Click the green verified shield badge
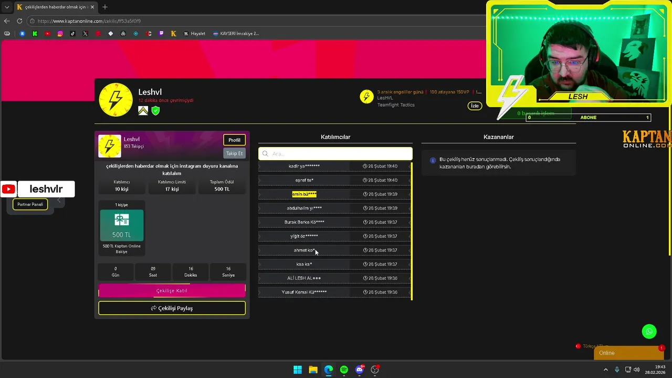 (155, 111)
